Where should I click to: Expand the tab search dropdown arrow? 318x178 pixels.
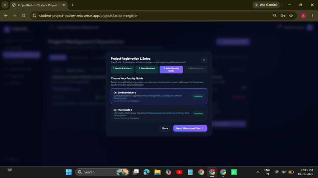(5, 5)
